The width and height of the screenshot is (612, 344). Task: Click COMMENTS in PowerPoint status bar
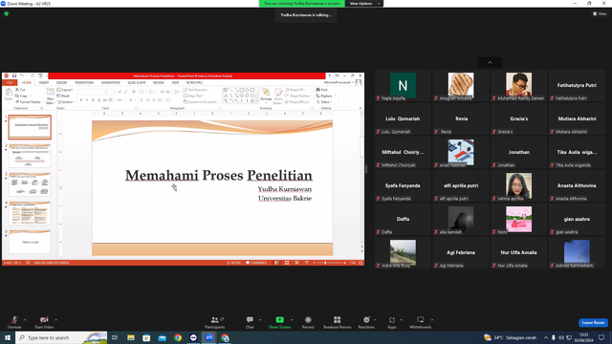click(256, 263)
